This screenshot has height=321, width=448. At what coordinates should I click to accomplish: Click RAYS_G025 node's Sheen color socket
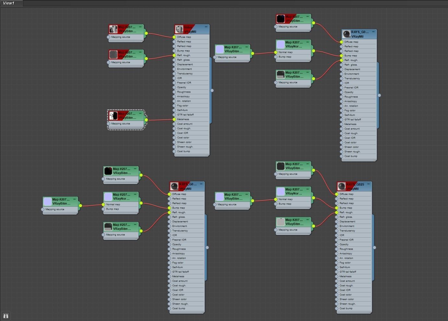pos(336,299)
